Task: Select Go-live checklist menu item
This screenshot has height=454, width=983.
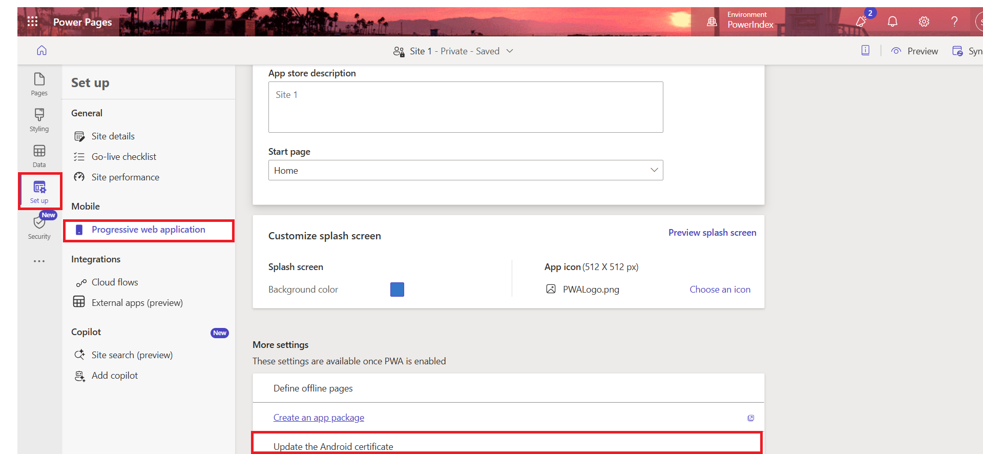Action: point(123,157)
